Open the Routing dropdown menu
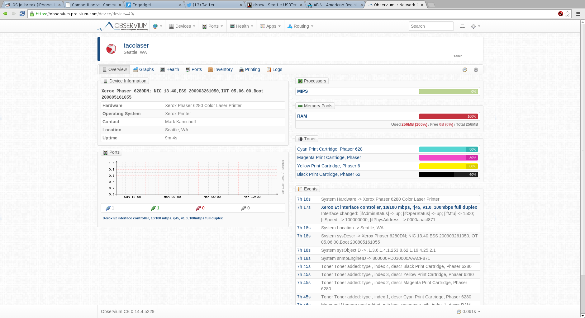Viewport: 585px width, 318px height. pos(300,26)
